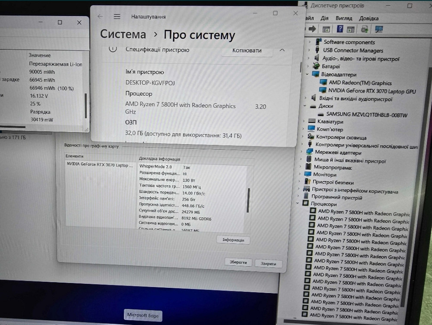Open the Довідка menu
432x325 pixels.
[368, 18]
